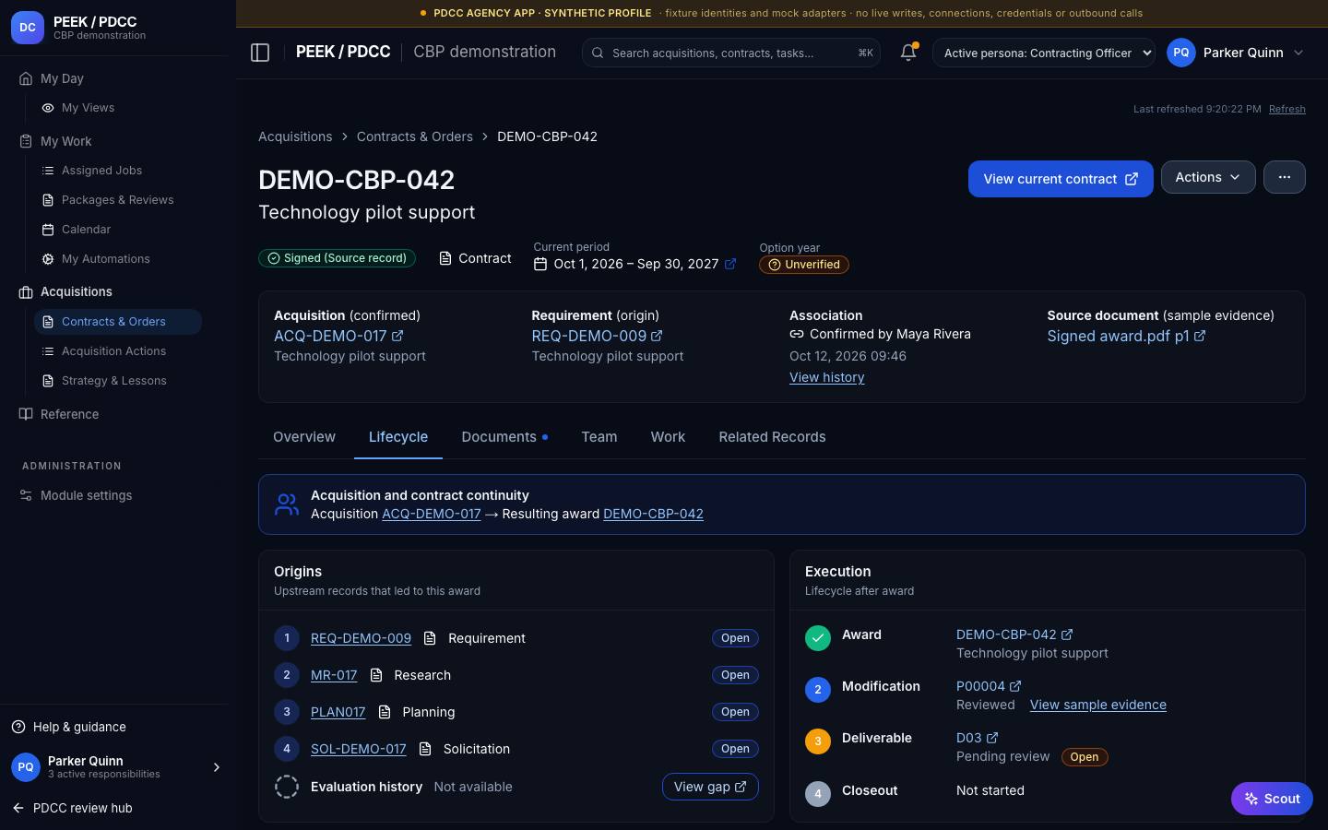Click the P00004 external link icon
The width and height of the screenshot is (1328, 830).
(x=1015, y=686)
